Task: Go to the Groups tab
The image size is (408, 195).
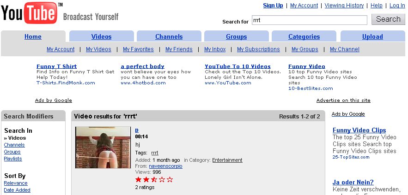Action: pyautogui.click(x=236, y=36)
